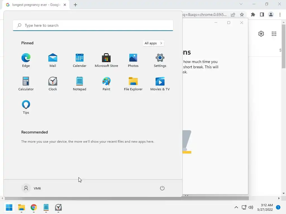Image resolution: width=286 pixels, height=214 pixels.
Task: Click the power button in Start menu
Action: tap(162, 188)
